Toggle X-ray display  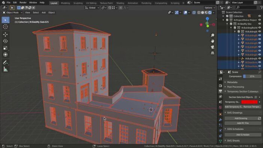pos(194,12)
